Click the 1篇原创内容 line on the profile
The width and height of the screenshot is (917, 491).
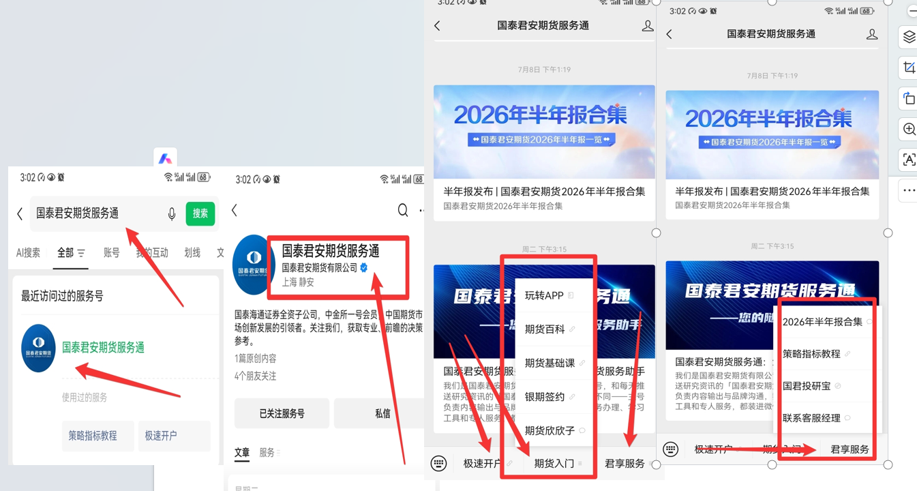click(255, 359)
